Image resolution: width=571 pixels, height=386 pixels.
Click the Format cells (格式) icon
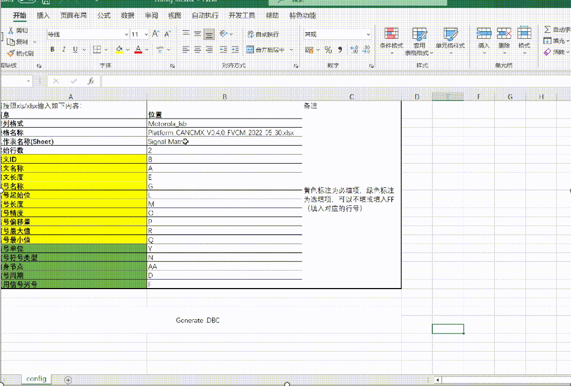(x=524, y=33)
